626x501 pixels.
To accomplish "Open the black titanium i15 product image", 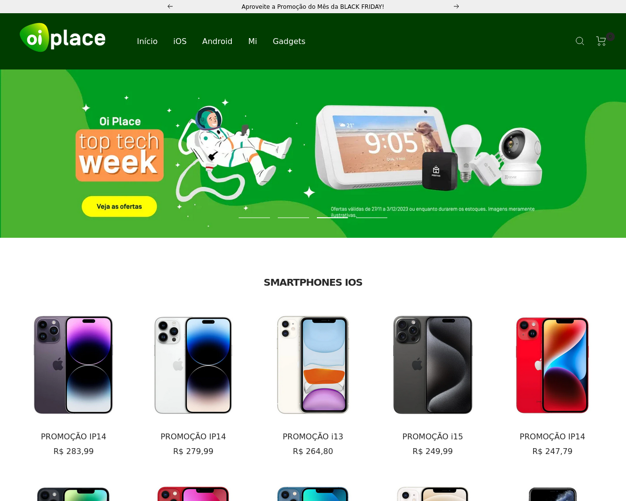I will tap(433, 365).
